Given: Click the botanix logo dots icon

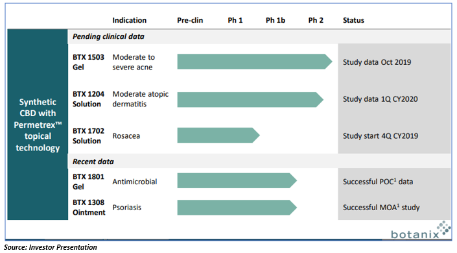Looking at the screenshot, I should [x=444, y=228].
